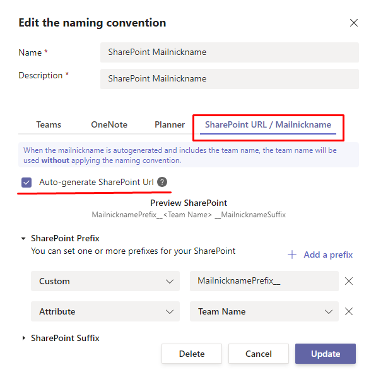376x384 pixels.
Task: Remove the MailnicknamePrefix__ custom prefix row
Action: pos(349,281)
